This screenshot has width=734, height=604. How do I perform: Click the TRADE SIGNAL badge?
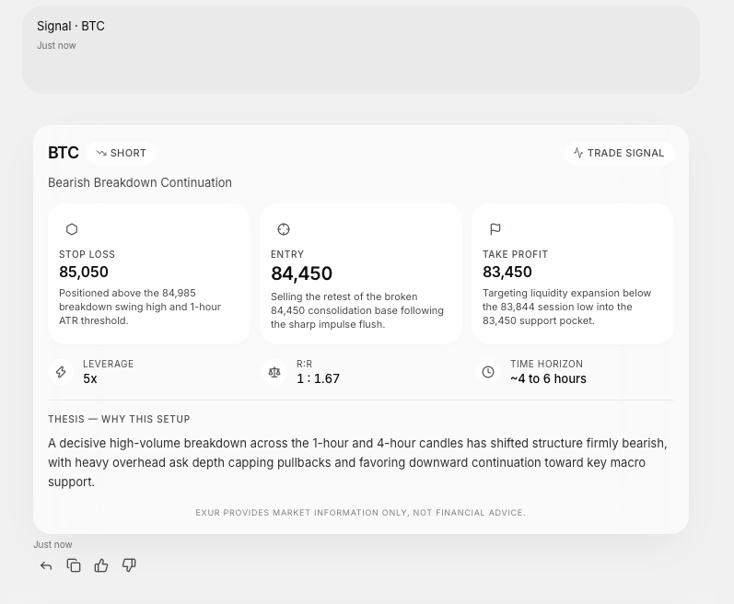[x=618, y=153]
